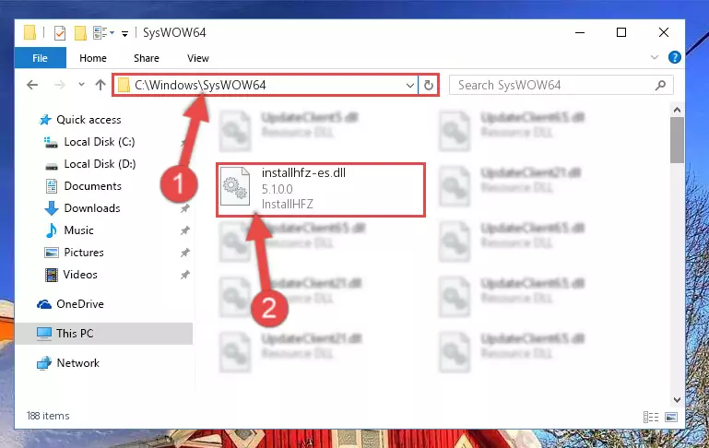Viewport: 709px width, 448px height.
Task: Click the Downloads pin icon
Action: 184,208
